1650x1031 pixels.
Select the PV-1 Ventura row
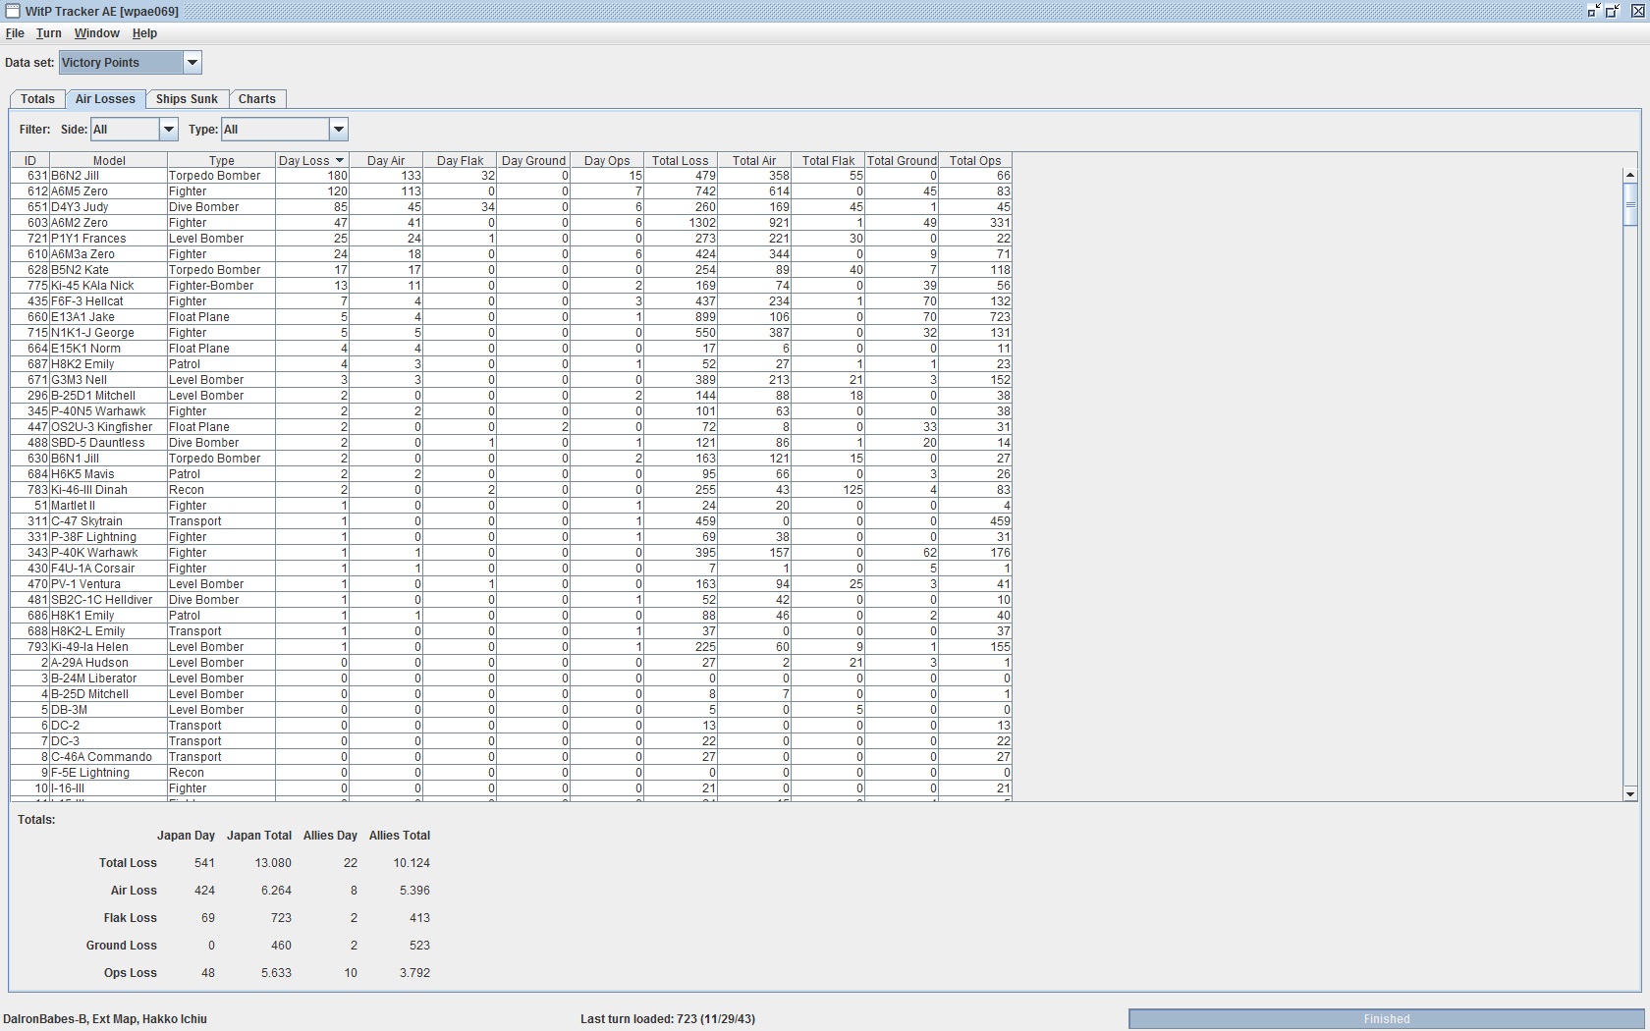pyautogui.click(x=511, y=584)
